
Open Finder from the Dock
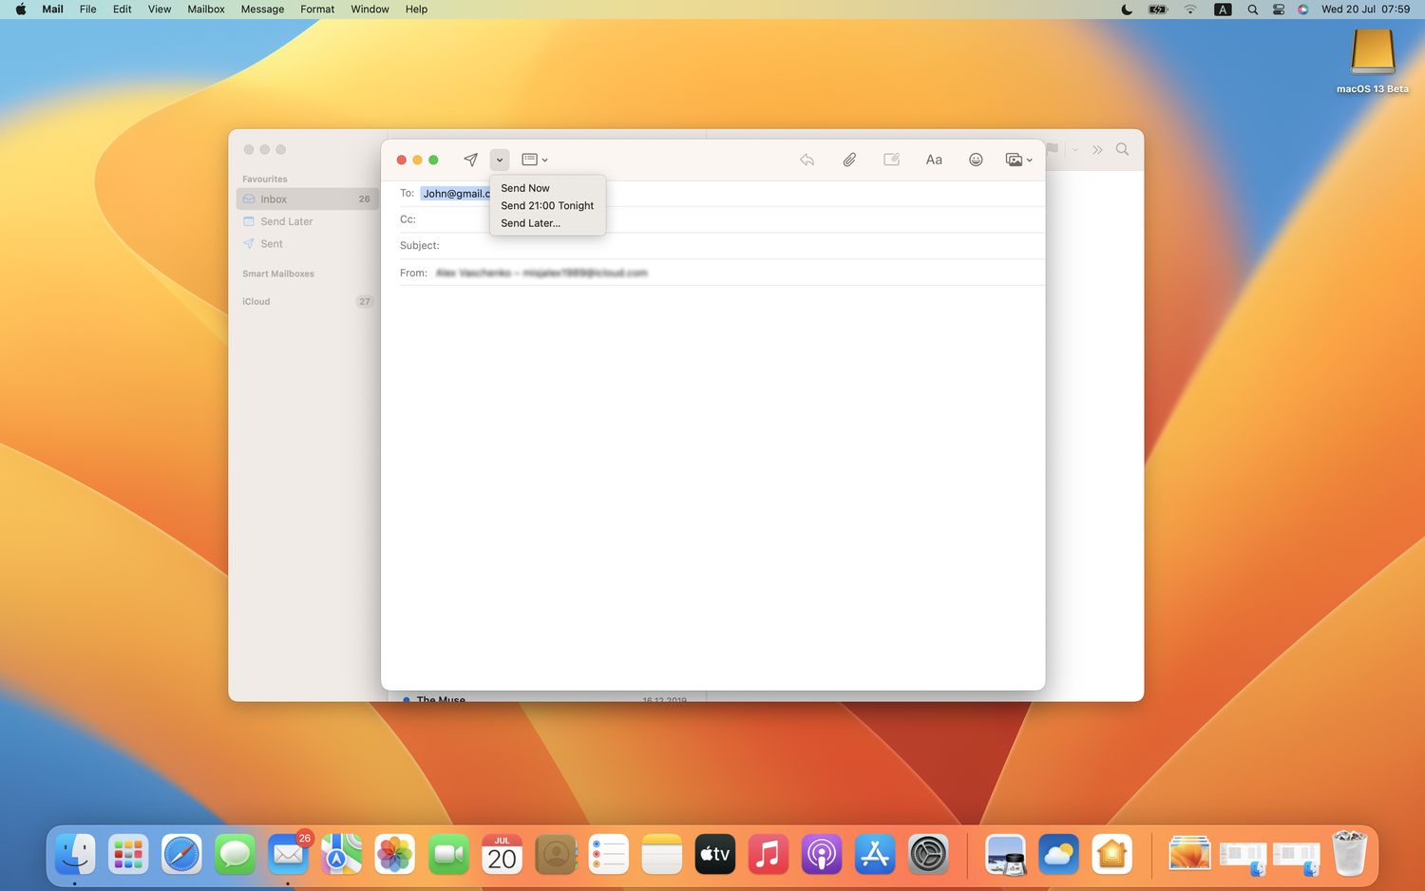tap(75, 854)
